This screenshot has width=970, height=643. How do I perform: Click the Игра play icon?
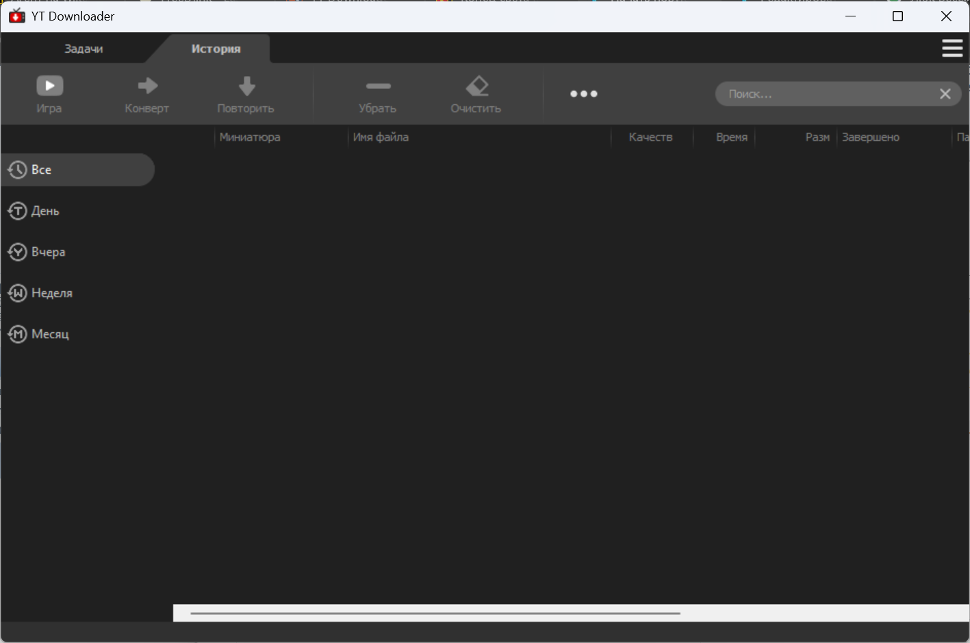tap(49, 86)
